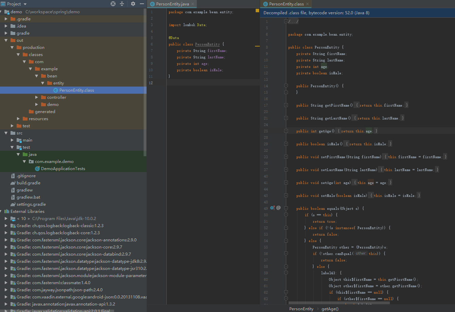
Task: Expand the main source folder
Action: pos(12,140)
